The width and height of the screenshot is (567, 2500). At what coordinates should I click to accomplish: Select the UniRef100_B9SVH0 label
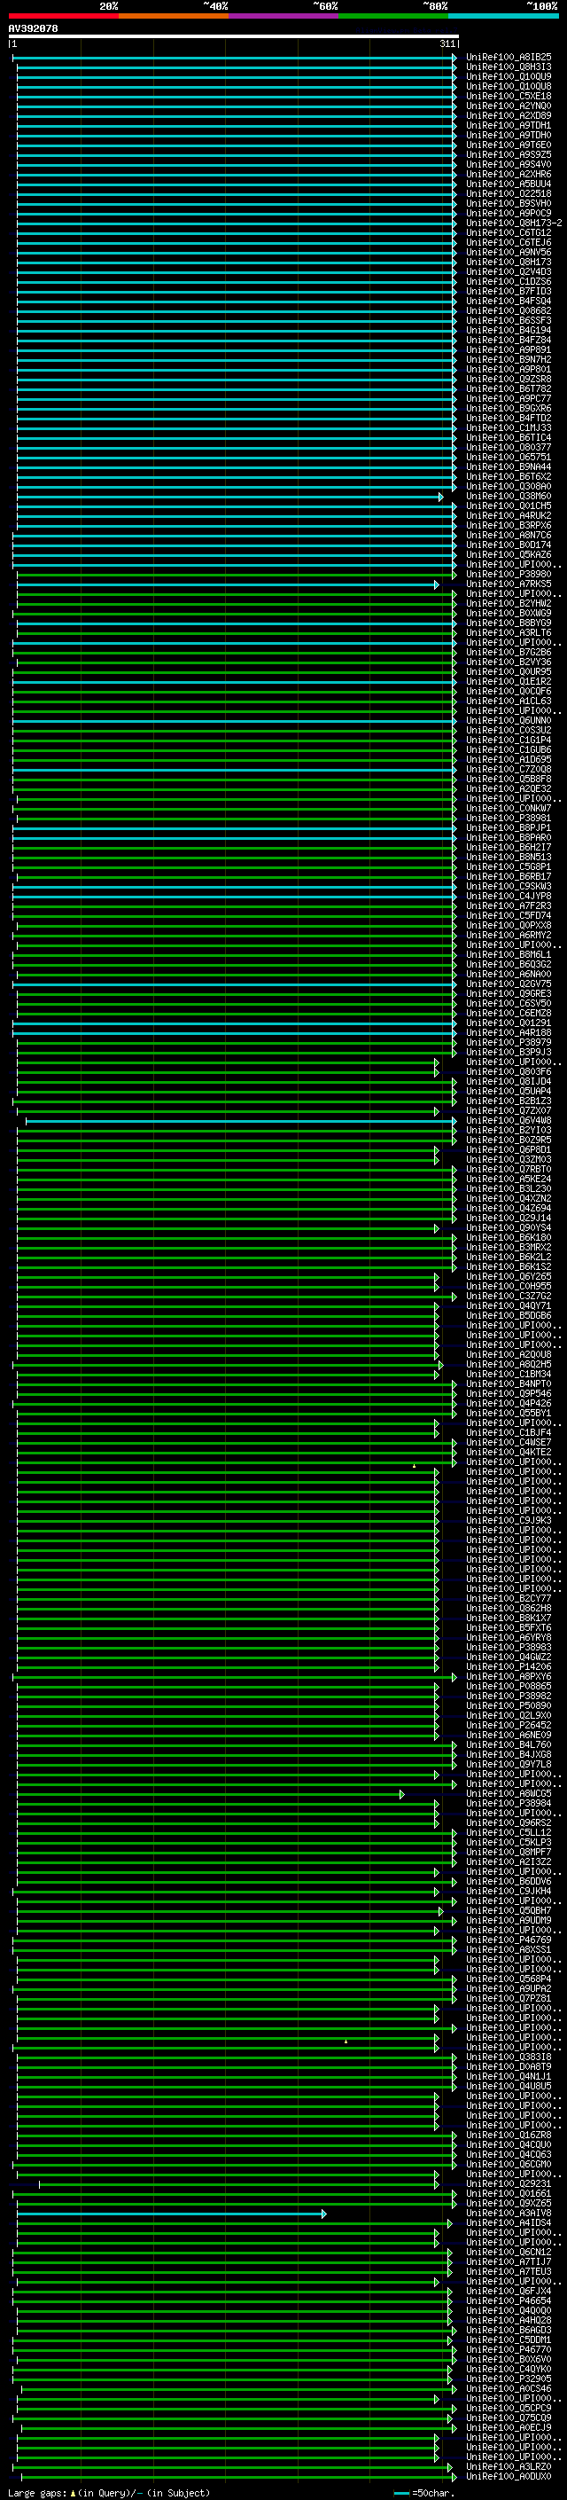coord(509,204)
